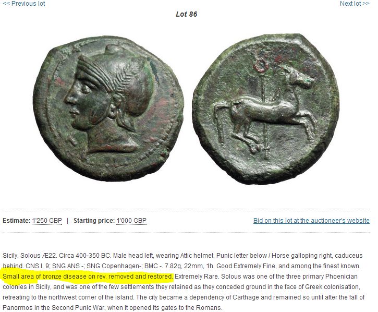
Task: Click the yellow highlighted bronze disease sentence
Action: point(88,277)
